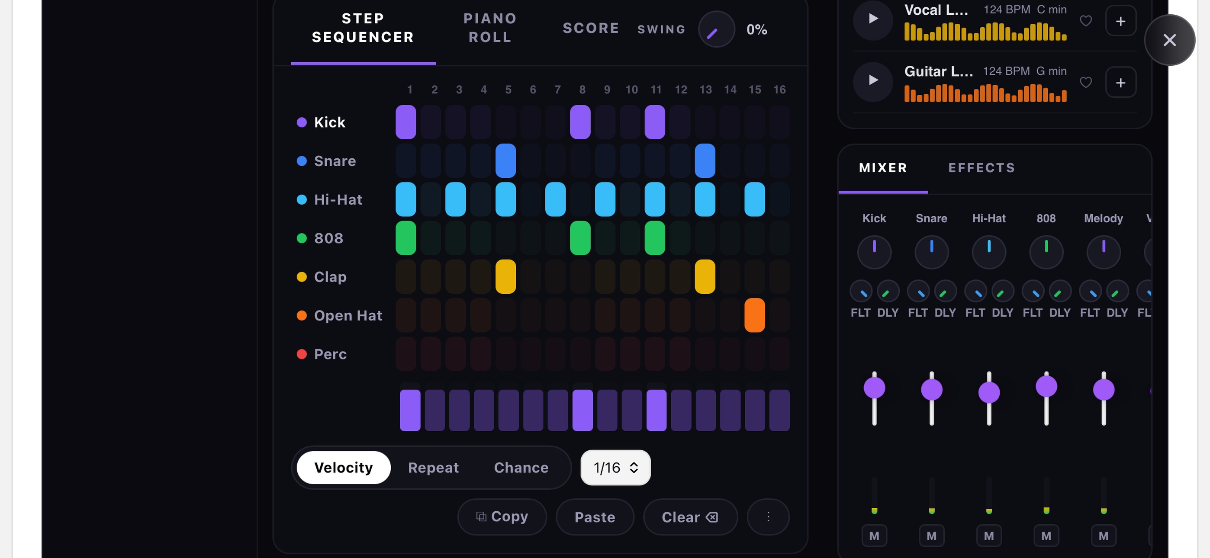1210x558 pixels.
Task: Switch to the Score tab
Action: pyautogui.click(x=590, y=28)
